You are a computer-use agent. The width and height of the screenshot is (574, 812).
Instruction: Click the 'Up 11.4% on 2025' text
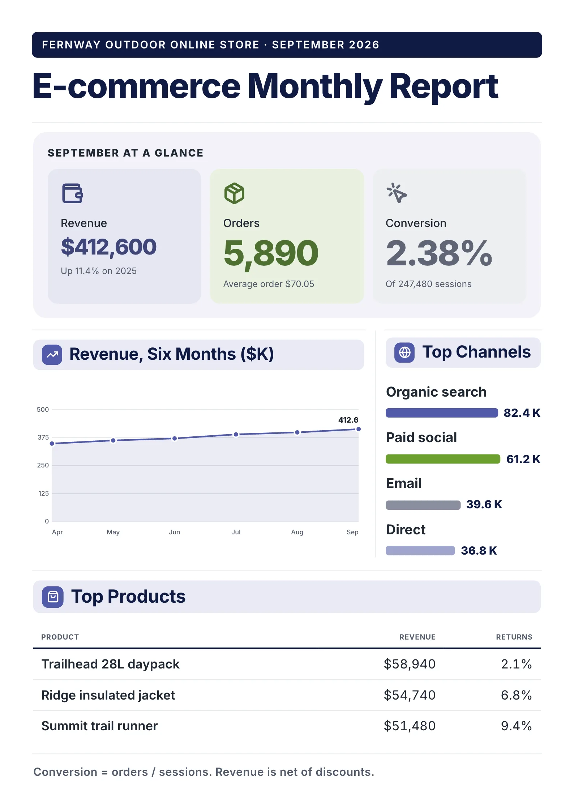pos(99,271)
